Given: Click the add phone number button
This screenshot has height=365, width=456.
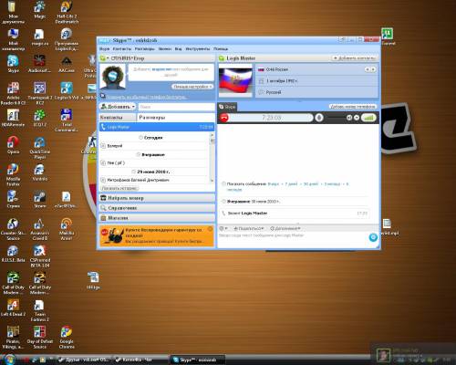Looking at the screenshot, I should point(353,107).
